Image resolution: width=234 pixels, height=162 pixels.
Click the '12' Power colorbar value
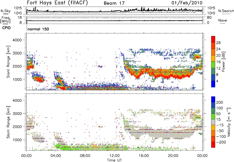click(218, 68)
